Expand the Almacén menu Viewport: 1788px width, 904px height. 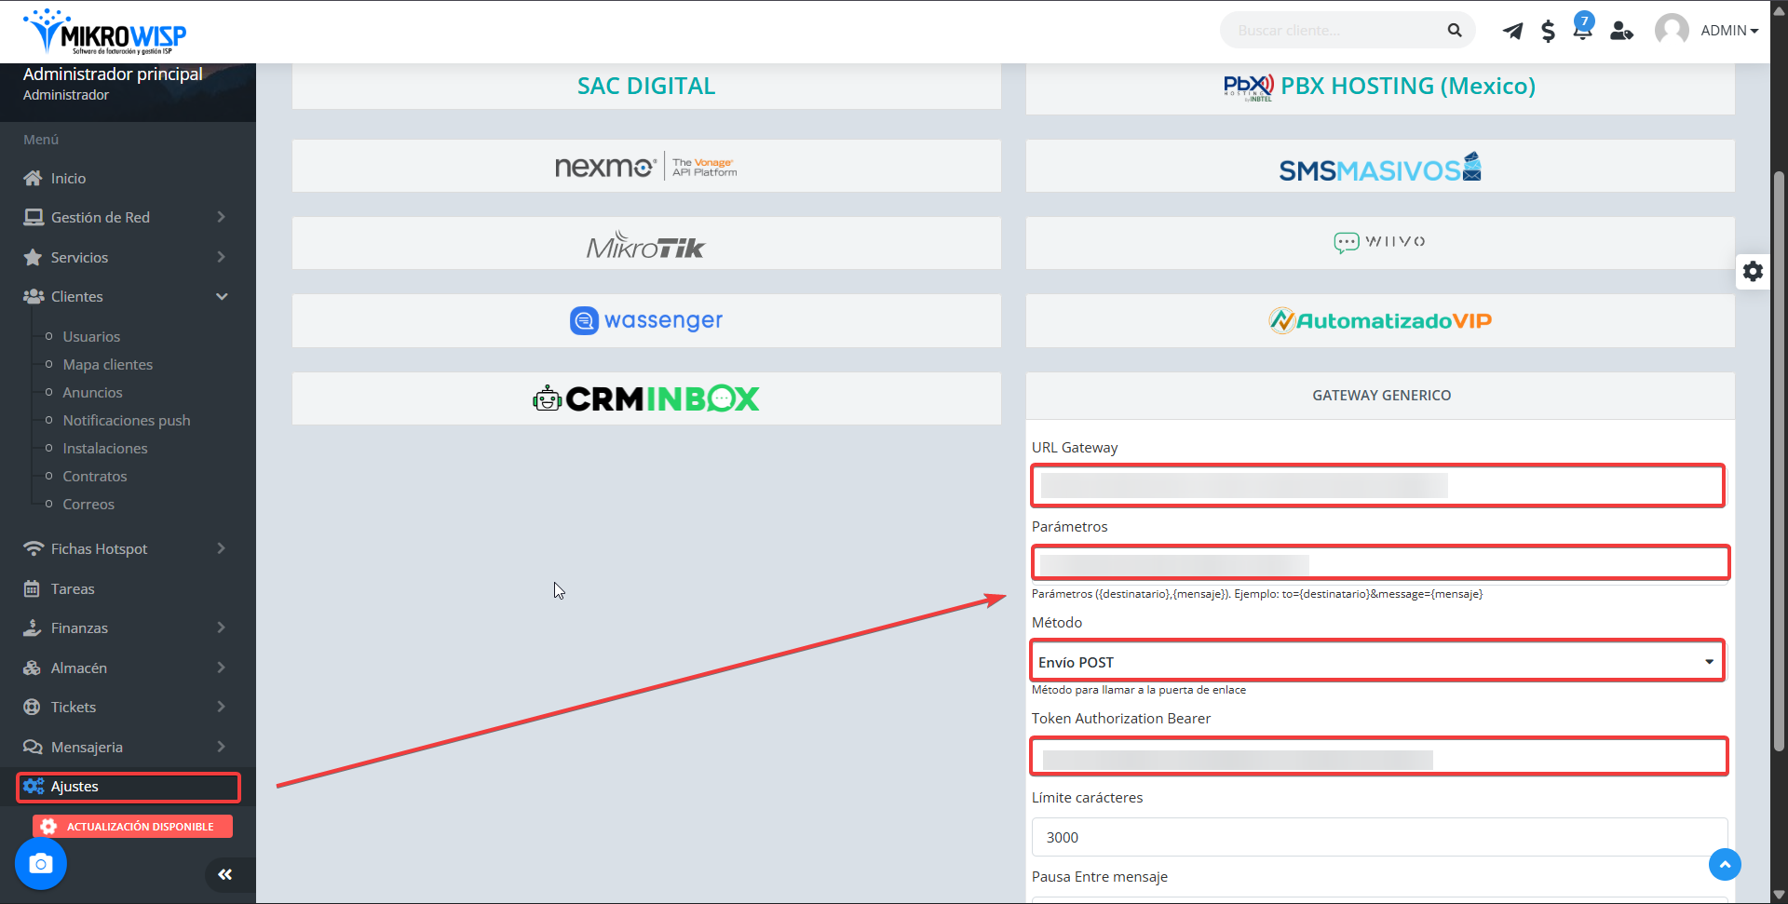pyautogui.click(x=128, y=668)
